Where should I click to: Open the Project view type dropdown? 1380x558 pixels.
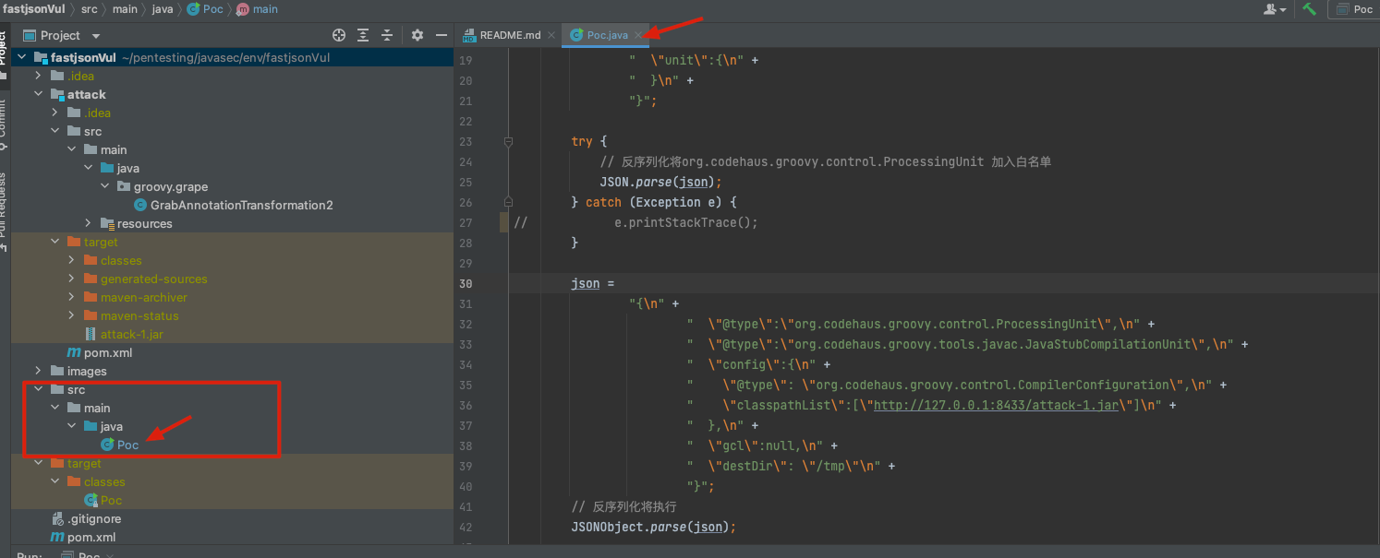click(96, 36)
